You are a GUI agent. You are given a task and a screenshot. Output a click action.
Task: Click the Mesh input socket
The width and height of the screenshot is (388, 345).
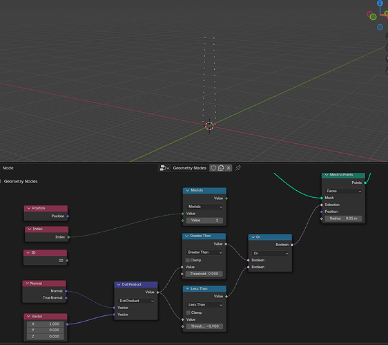click(x=322, y=198)
